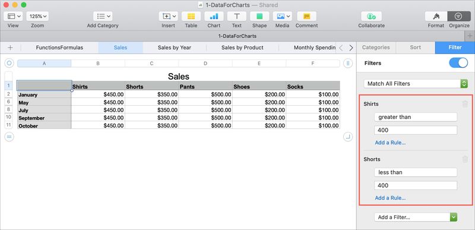The image size is (475, 230).
Task: Expand the Add Category menu
Action: click(x=103, y=17)
